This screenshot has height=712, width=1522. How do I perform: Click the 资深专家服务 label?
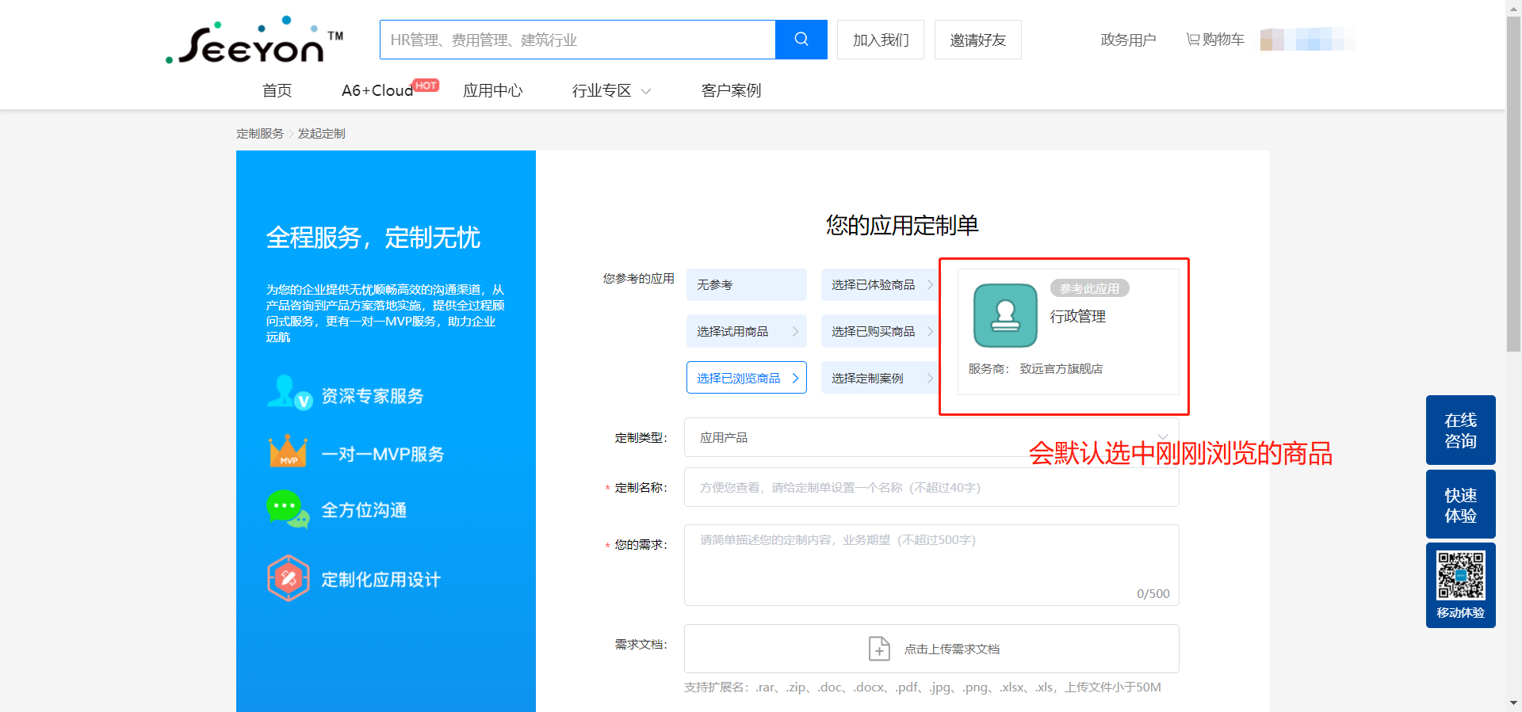(373, 395)
